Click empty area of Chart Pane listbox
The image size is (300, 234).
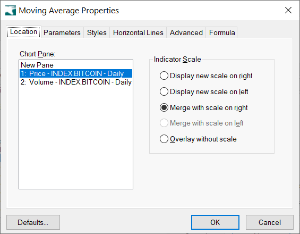coord(76,137)
